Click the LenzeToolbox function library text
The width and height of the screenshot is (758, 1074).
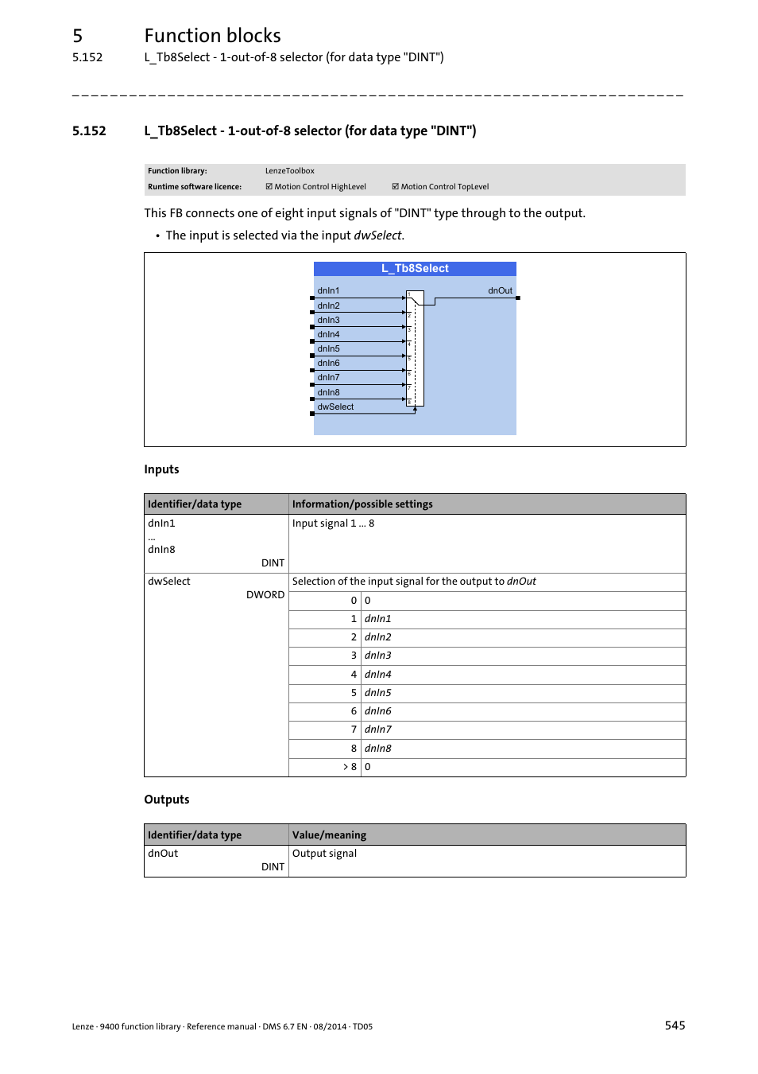tap(290, 171)
